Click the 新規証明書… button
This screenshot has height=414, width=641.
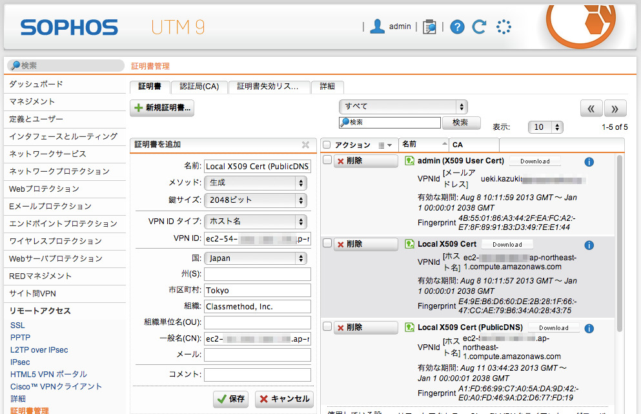[x=162, y=108]
